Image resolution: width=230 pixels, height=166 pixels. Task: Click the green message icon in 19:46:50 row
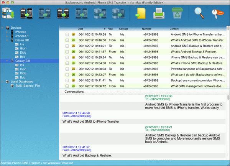(74, 40)
